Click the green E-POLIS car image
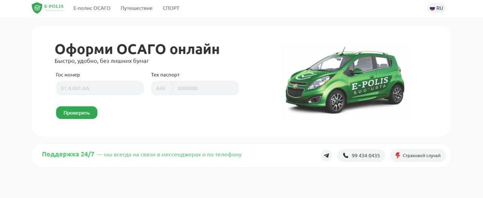This screenshot has width=483, height=198. (345, 81)
